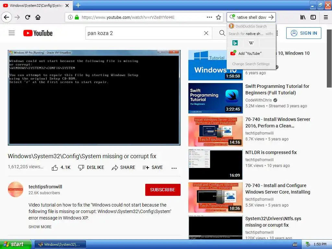The image size is (332, 249).
Task: Open 70-740 Install Windows Server 2016 thumbnail
Action: tap(215, 131)
